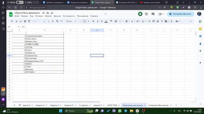The height and width of the screenshot is (114, 204).
Task: Undo the last action
Action: click(x=17, y=21)
